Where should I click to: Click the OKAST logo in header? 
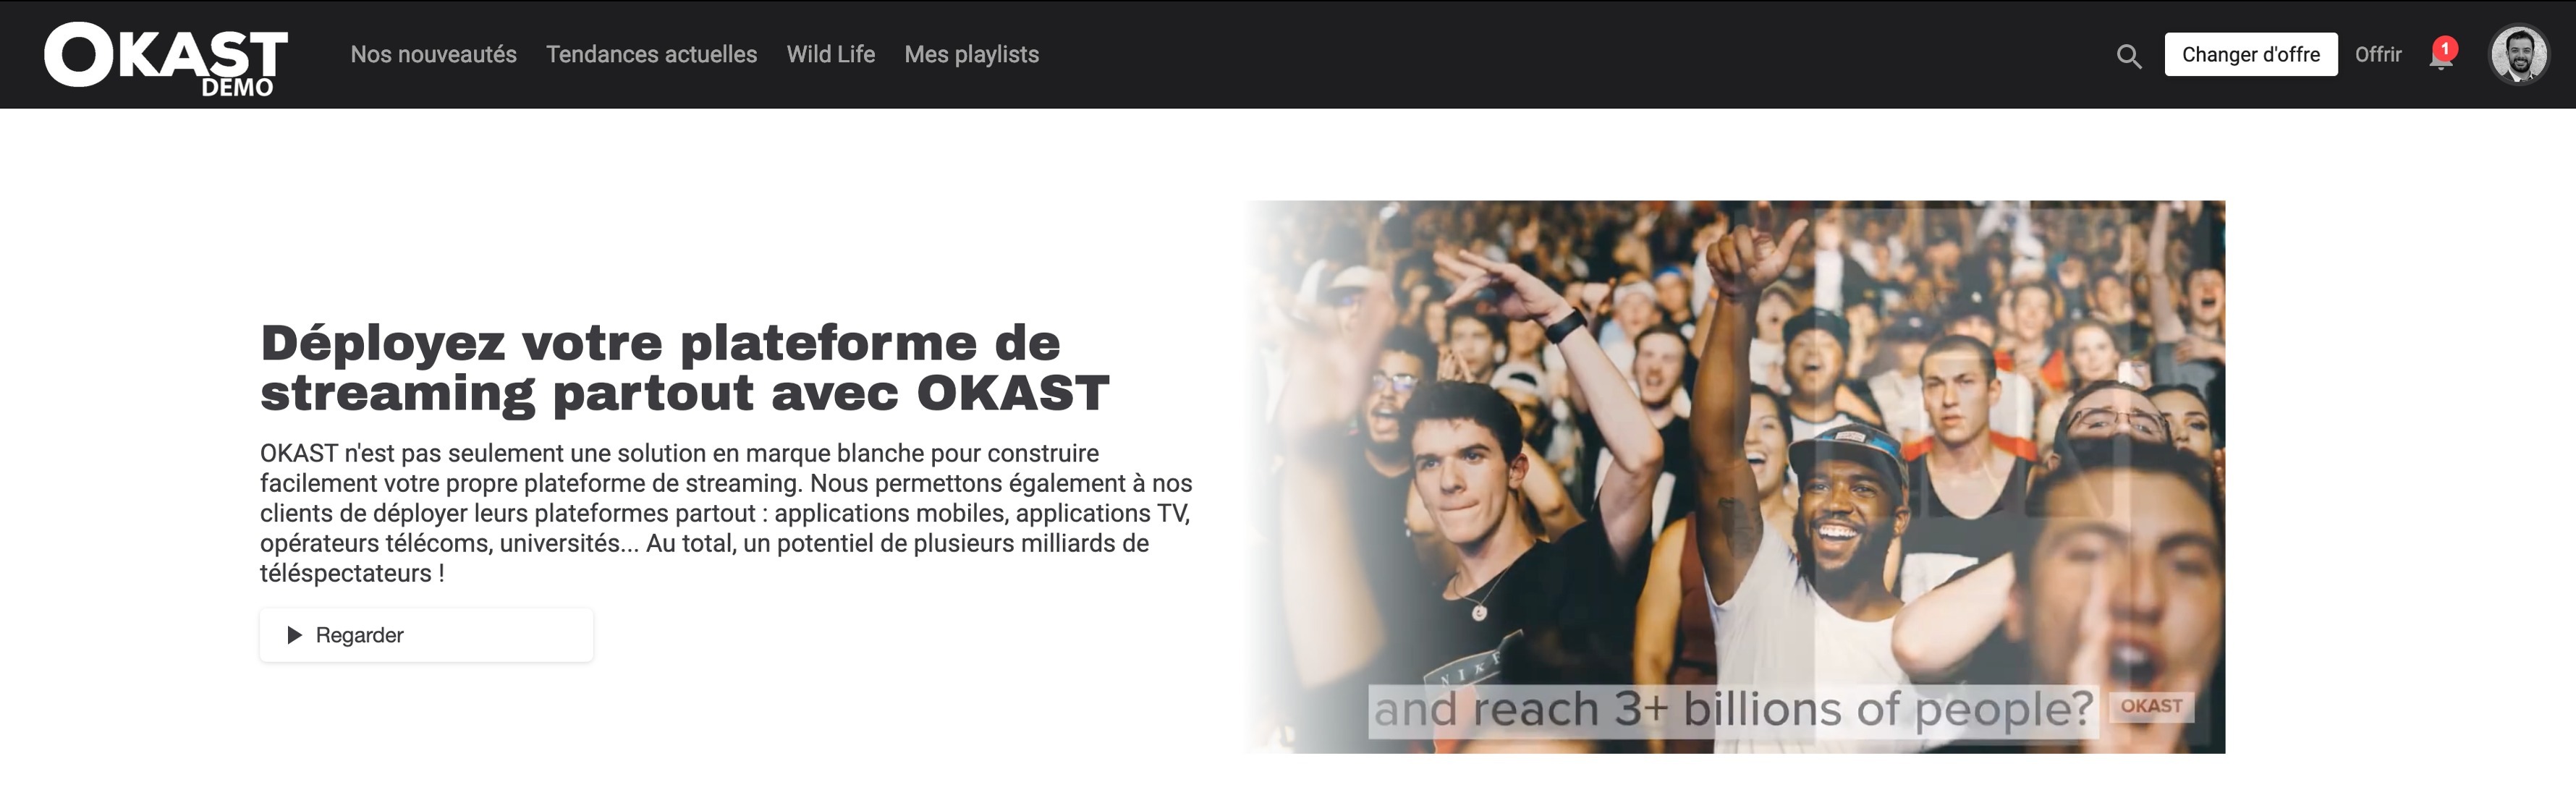[166, 58]
